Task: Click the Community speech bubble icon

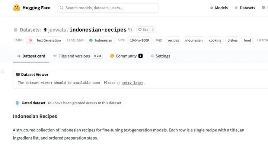Action: click(112, 56)
